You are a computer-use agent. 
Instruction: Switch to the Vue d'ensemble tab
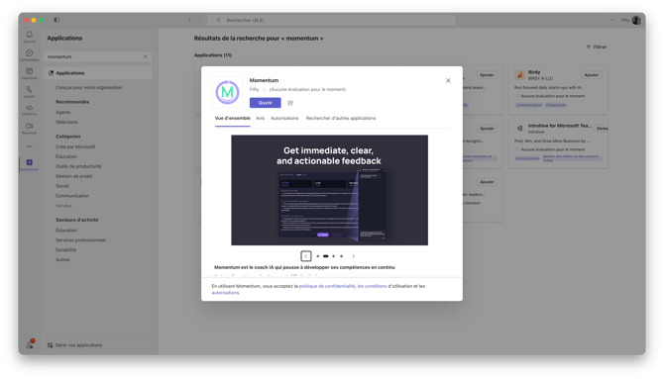point(233,119)
